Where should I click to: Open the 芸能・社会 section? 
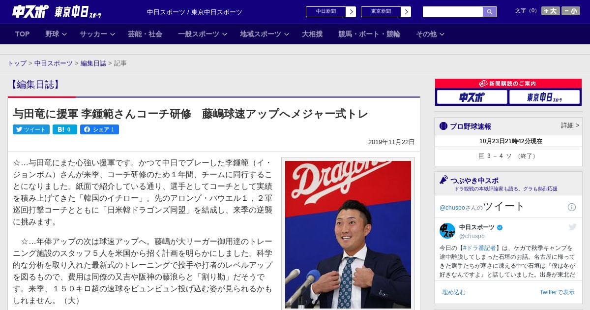point(145,34)
